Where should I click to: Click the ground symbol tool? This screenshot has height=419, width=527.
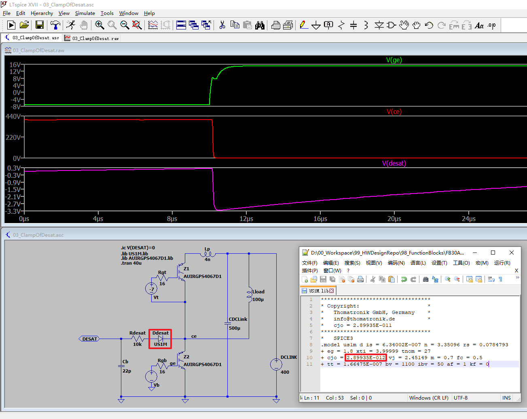pyautogui.click(x=316, y=25)
